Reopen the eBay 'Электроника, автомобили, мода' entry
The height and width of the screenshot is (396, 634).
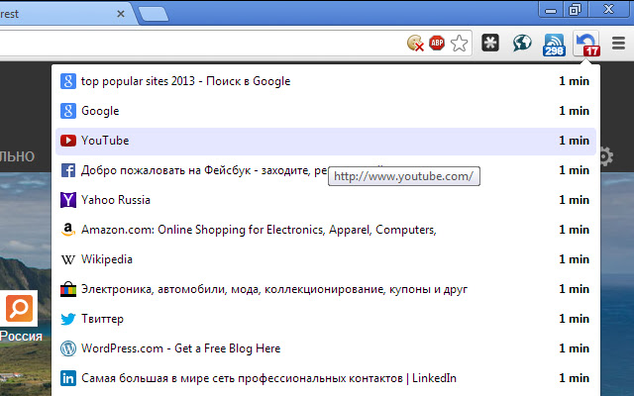(326, 289)
